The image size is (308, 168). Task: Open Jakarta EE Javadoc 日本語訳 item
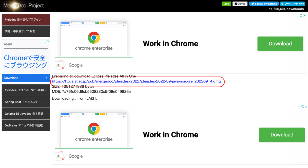point(26,114)
